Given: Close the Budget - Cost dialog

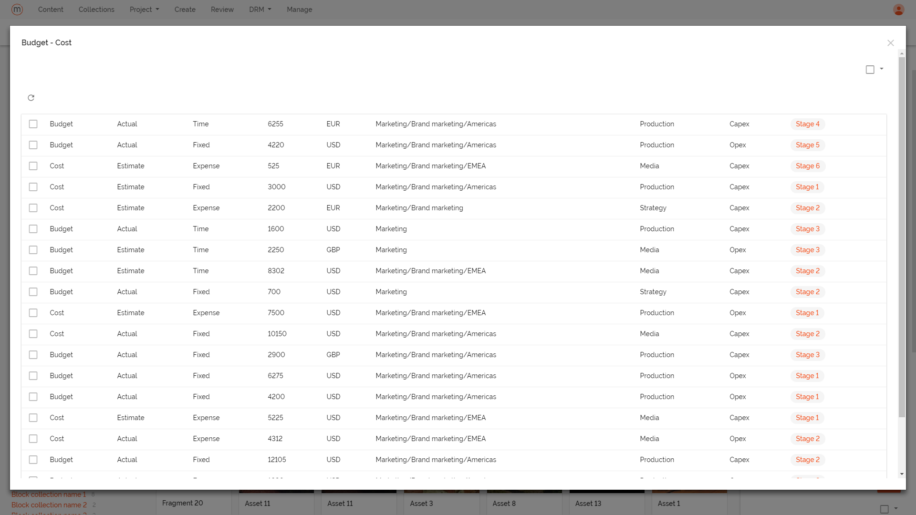Looking at the screenshot, I should (890, 43).
